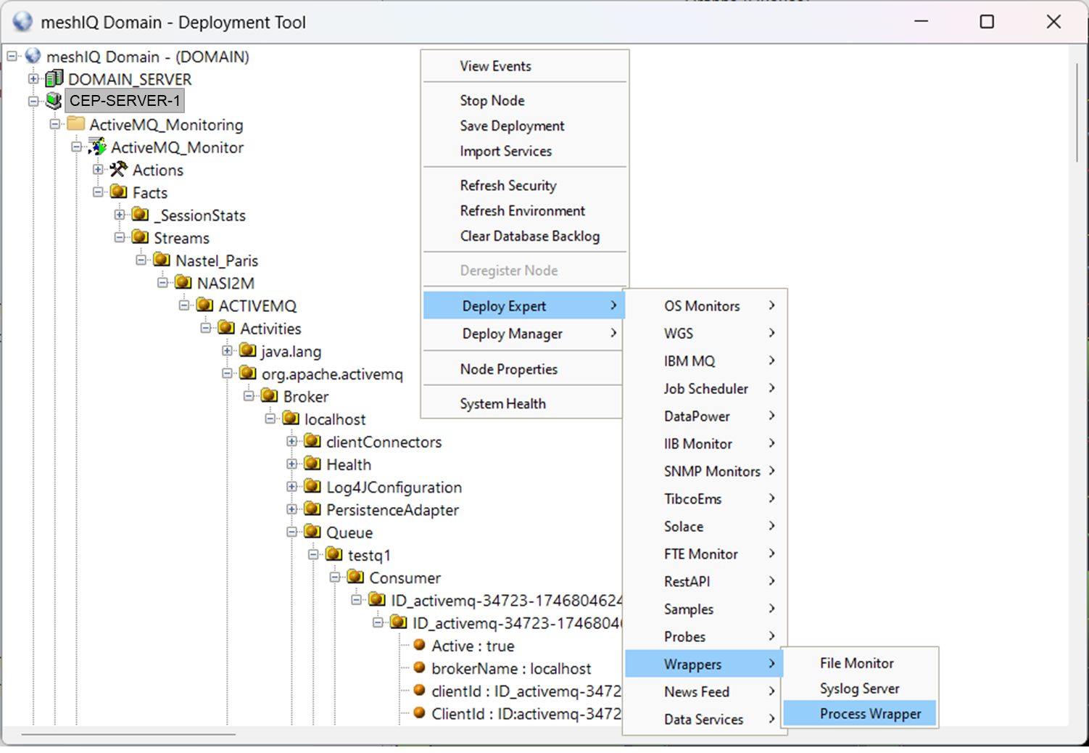Select the 'ClientId : ID:activemq-3472' row
This screenshot has width=1089, height=753.
(x=526, y=714)
